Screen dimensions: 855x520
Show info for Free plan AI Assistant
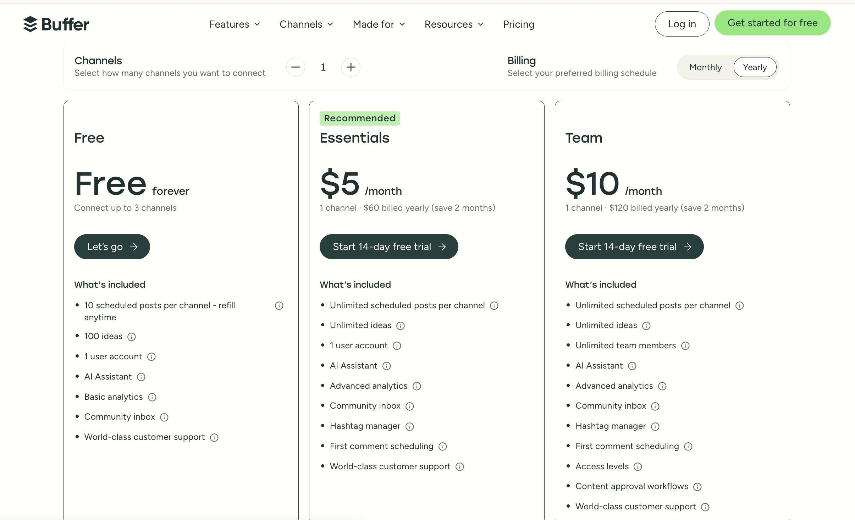click(x=141, y=377)
